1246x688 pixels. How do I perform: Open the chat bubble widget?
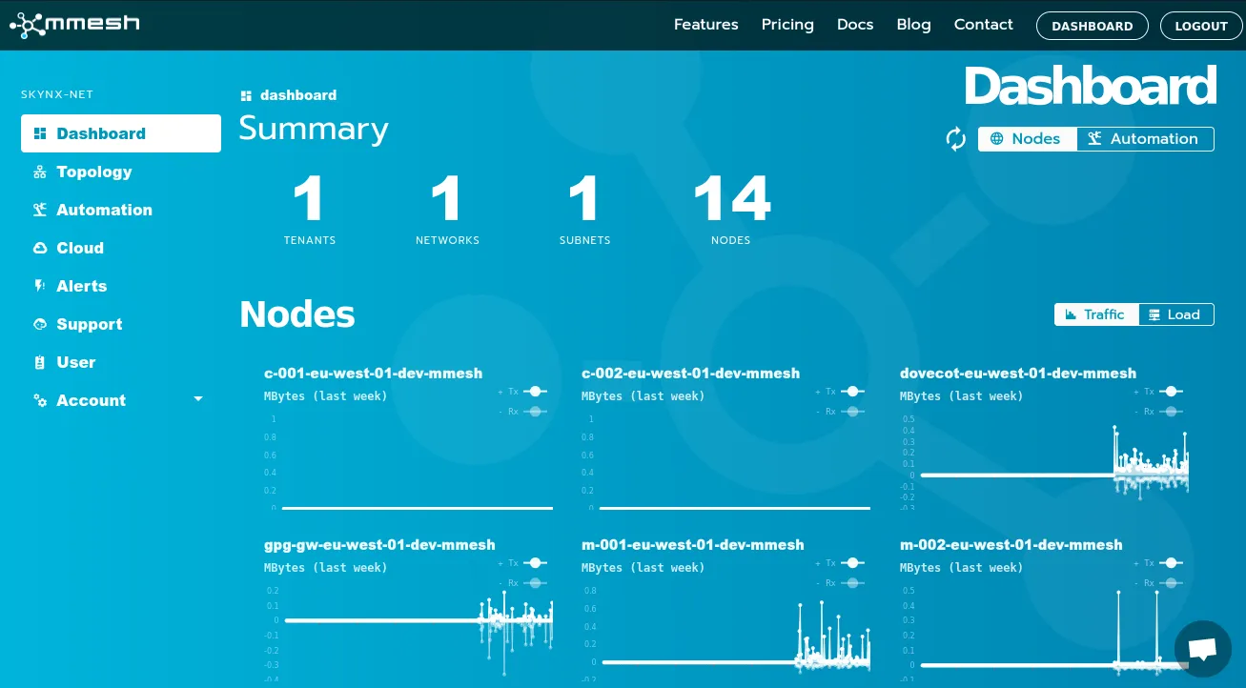click(x=1202, y=649)
